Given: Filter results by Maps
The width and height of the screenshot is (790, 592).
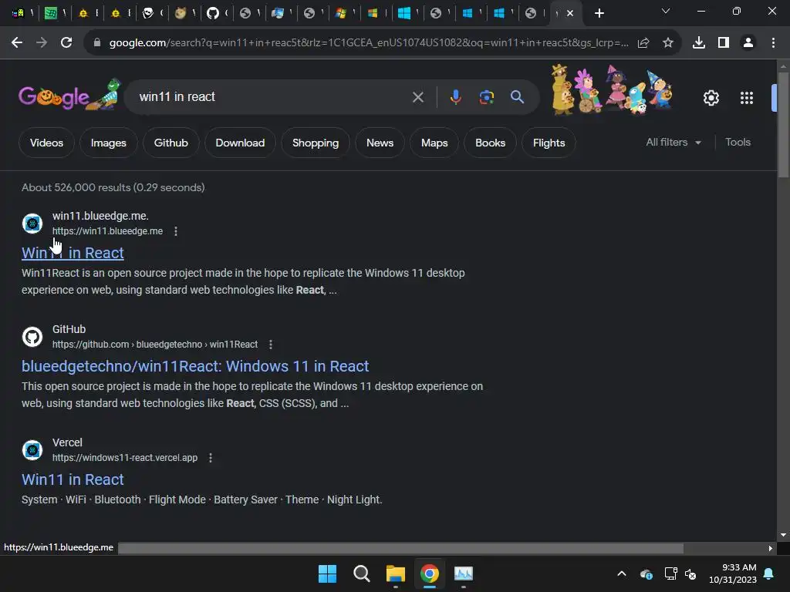Looking at the screenshot, I should (434, 143).
